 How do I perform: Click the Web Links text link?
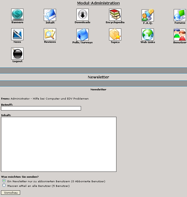148,42
